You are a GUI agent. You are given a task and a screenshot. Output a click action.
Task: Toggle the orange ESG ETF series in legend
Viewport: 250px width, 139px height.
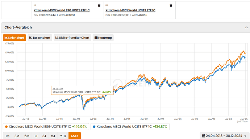pos(46,127)
